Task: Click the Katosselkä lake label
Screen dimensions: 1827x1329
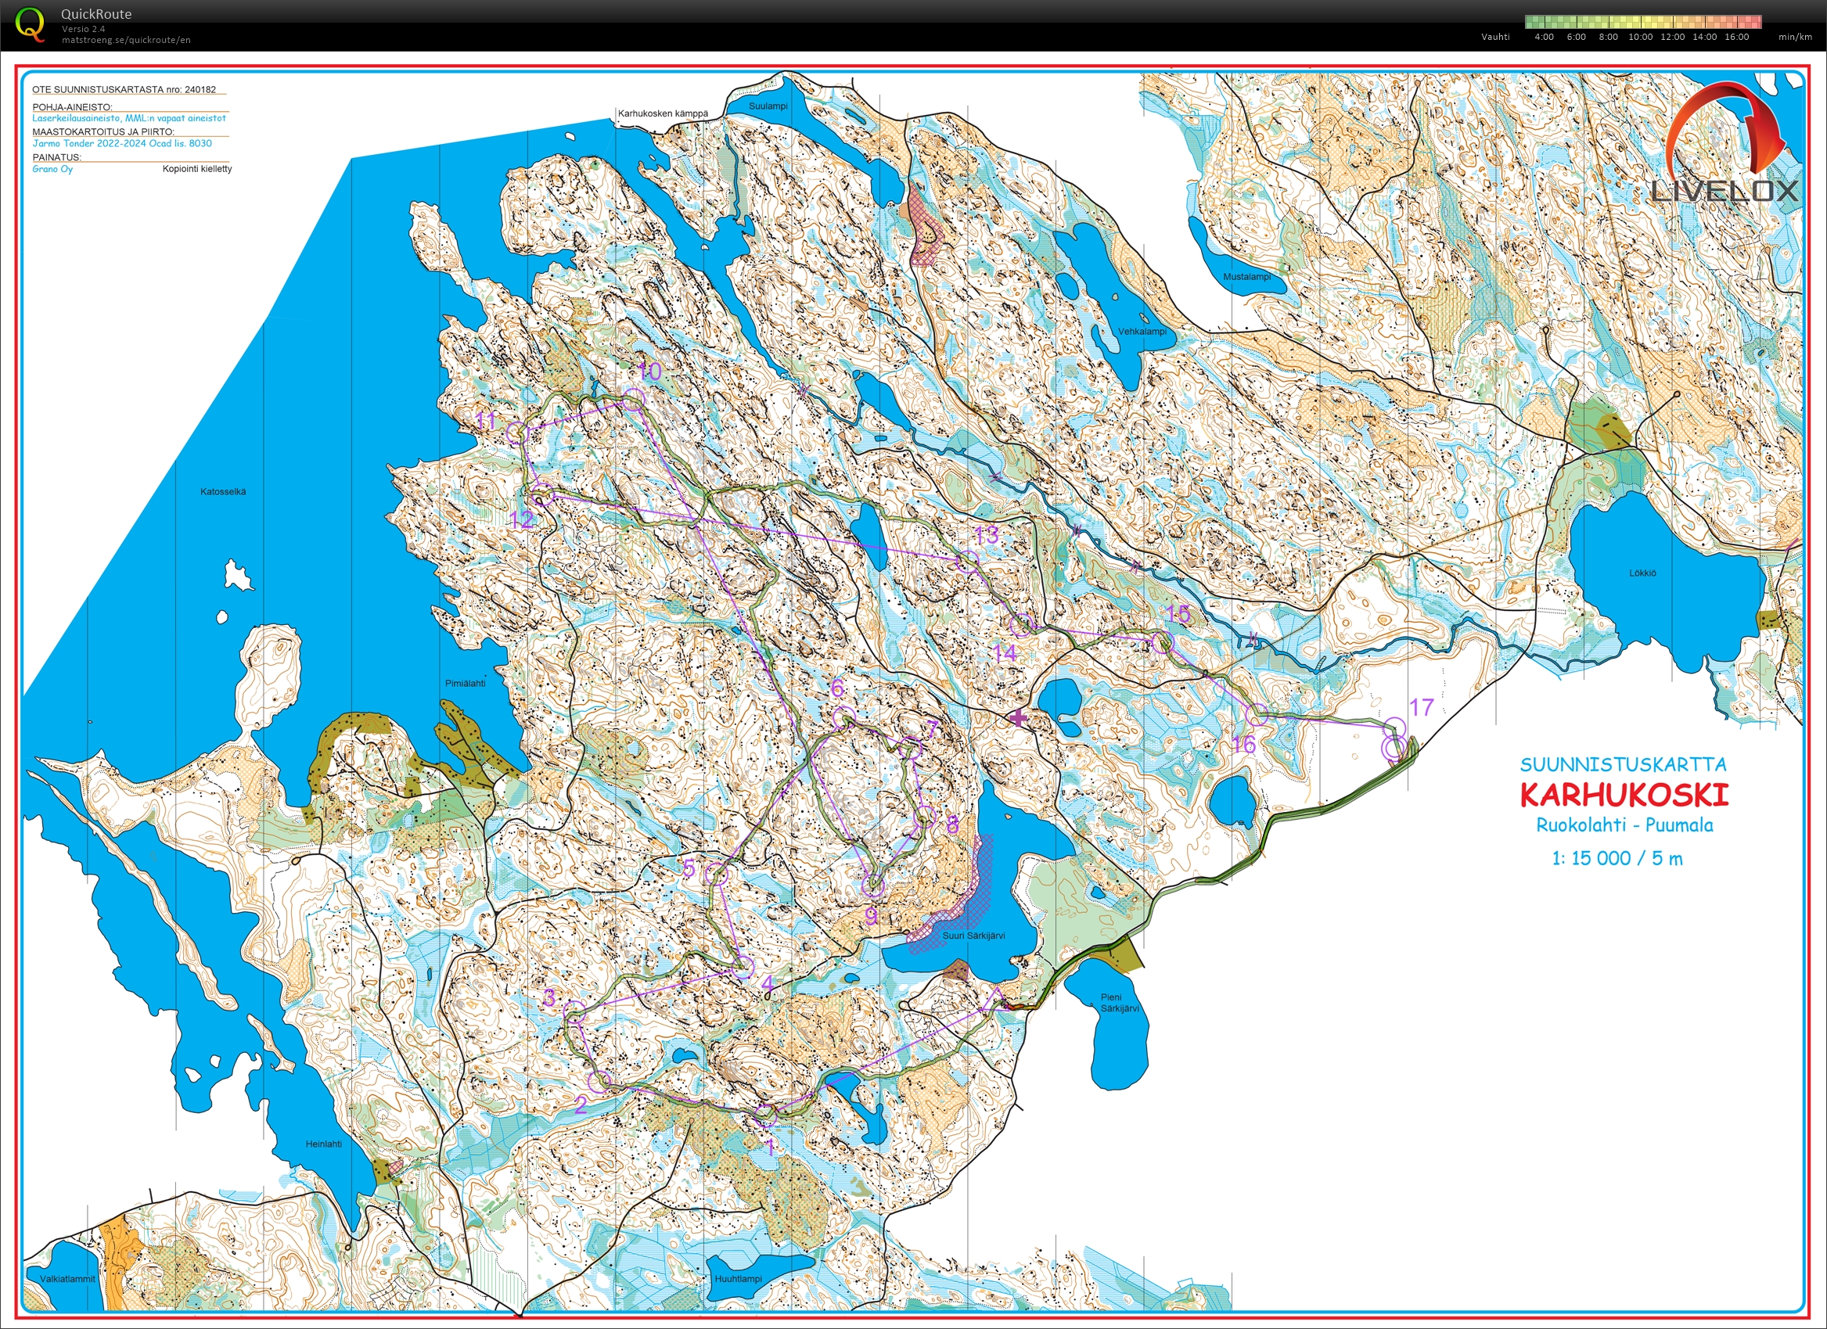Action: [223, 491]
